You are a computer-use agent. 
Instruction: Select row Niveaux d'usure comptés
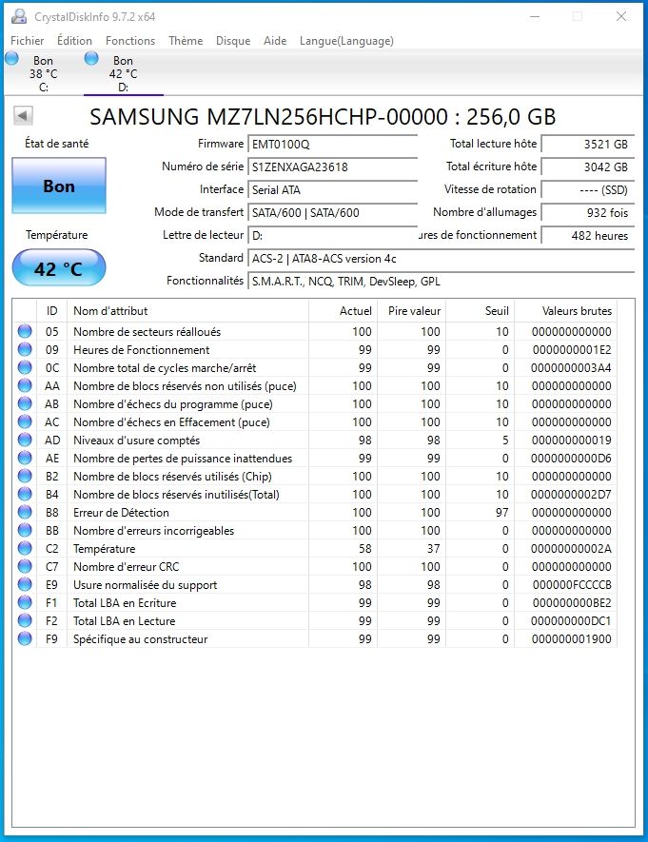[x=315, y=440]
